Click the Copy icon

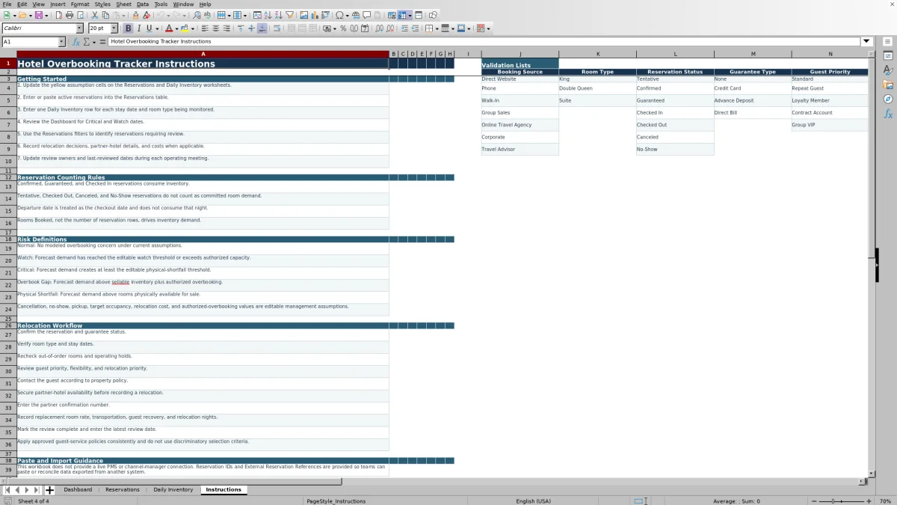point(105,15)
